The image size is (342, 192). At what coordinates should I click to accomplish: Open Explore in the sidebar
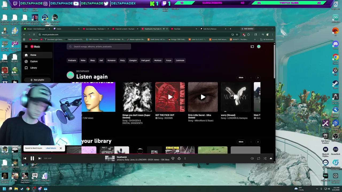pos(37,61)
